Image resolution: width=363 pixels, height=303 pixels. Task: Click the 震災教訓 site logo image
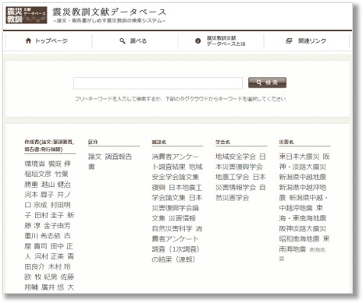[x=27, y=16]
